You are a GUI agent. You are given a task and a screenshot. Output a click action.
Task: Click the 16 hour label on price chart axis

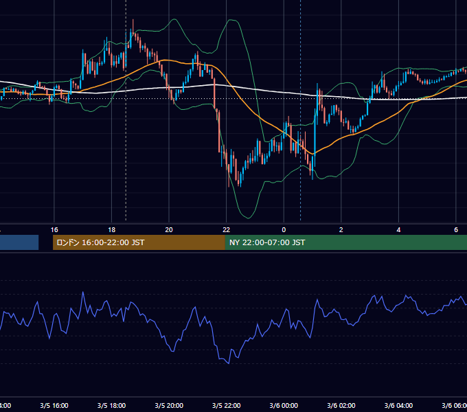tap(54, 230)
